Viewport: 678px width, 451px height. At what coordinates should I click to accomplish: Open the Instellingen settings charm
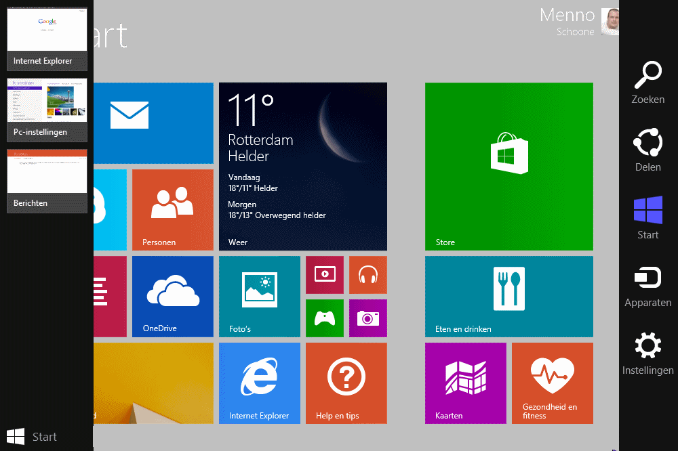coord(647,353)
